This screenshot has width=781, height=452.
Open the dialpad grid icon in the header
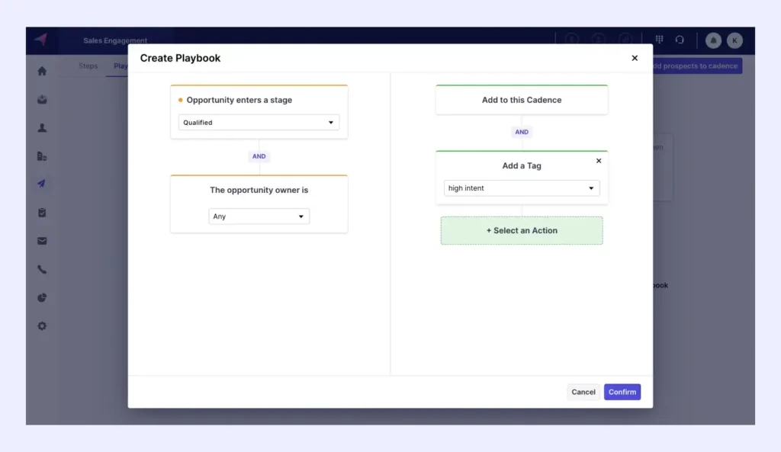pos(659,40)
